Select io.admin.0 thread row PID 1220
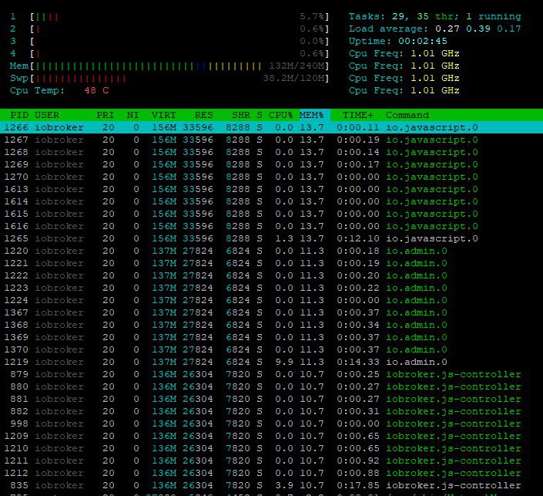543x496 pixels. [271, 251]
